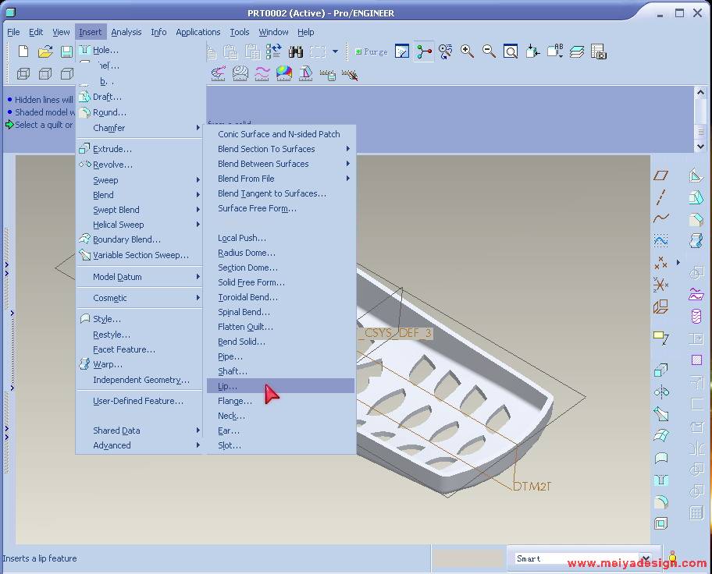Click the Extrude tool in right toolbar
This screenshot has height=574, width=712.
tap(661, 370)
